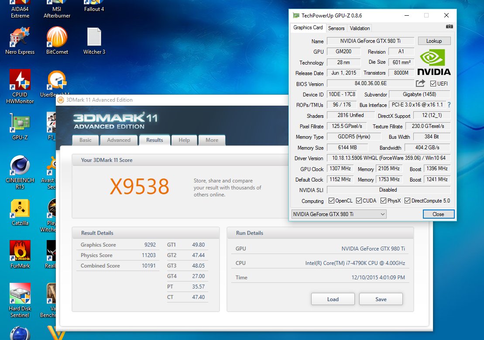Toggle the DirectCompute 5.0 checkbox
Image resolution: width=484 pixels, height=340 pixels.
click(x=408, y=201)
